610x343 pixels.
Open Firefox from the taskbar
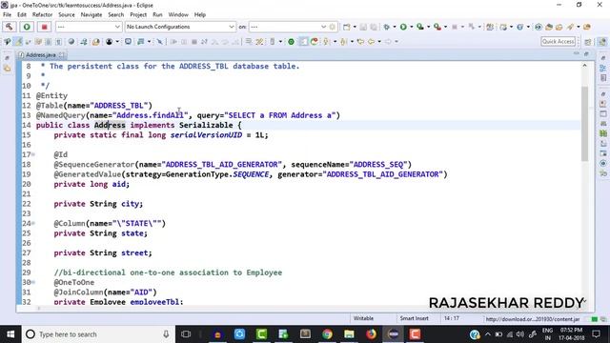coord(371,334)
